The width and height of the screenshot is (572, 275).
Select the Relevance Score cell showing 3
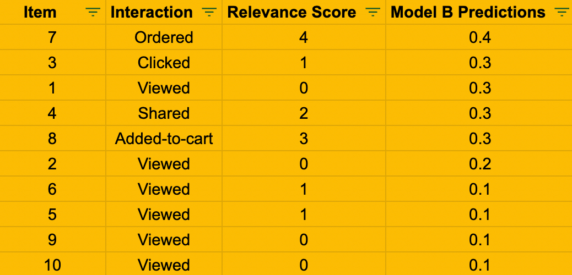point(304,139)
